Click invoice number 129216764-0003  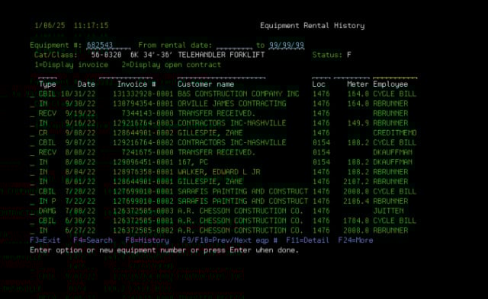(x=143, y=123)
